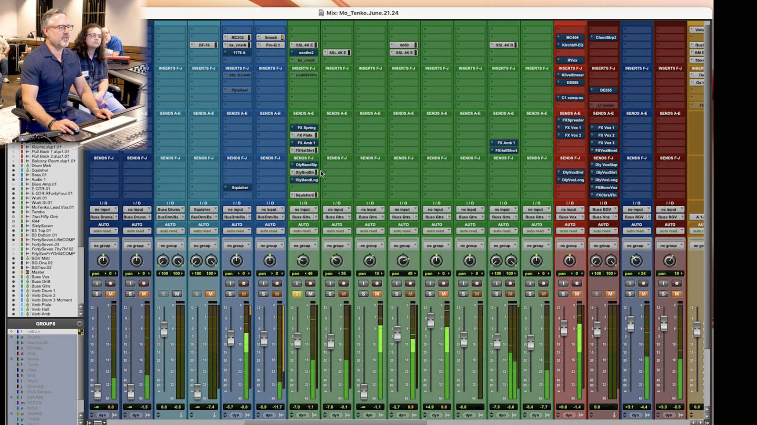
Task: Click the Tambo track type icon
Action: click(27, 212)
